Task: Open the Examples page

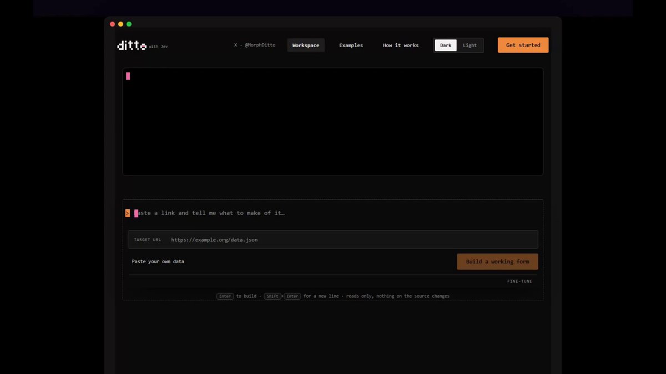Action: 351,45
